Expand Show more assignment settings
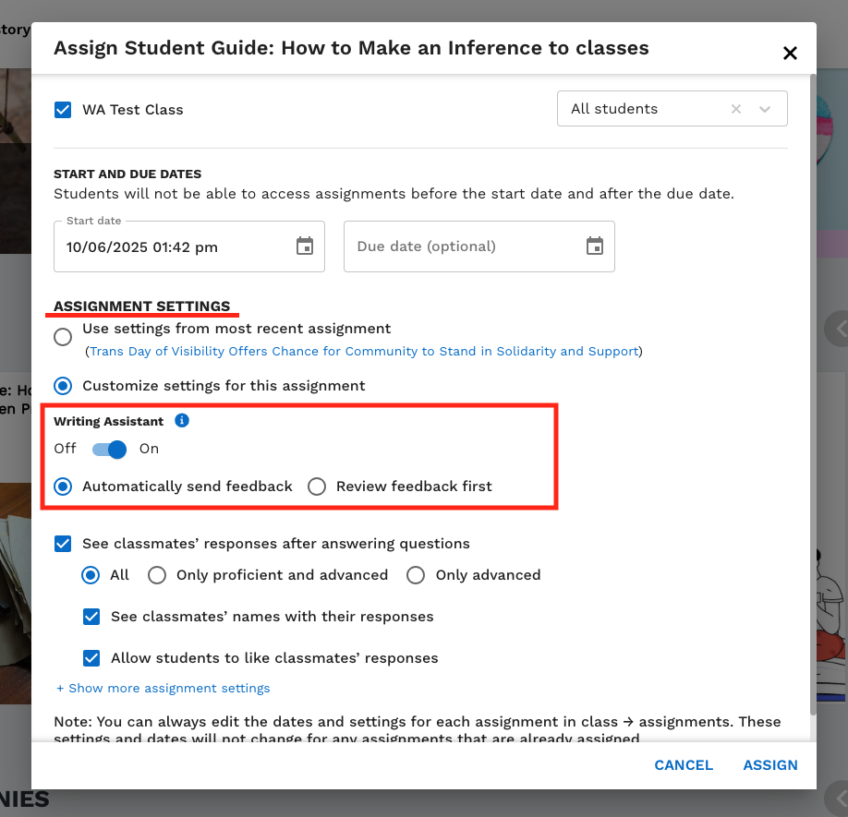 pyautogui.click(x=164, y=688)
